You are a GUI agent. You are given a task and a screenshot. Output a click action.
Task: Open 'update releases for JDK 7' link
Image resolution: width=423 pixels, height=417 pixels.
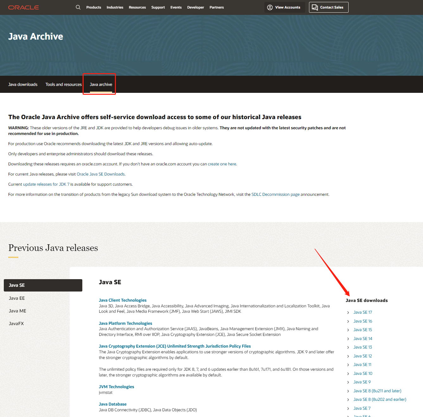coord(46,184)
